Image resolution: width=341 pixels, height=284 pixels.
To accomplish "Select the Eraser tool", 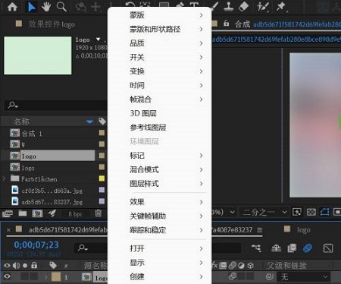I will 243,7.
